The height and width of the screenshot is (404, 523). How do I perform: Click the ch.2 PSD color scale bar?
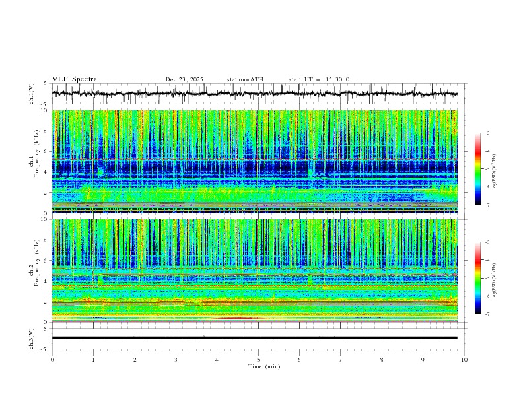[x=477, y=278]
